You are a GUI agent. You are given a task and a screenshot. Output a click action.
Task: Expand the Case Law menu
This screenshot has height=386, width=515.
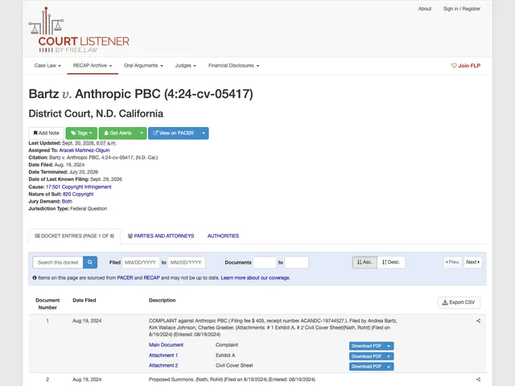click(47, 66)
